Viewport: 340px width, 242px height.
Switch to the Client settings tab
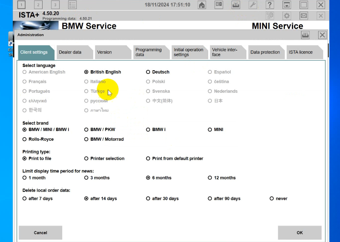(x=36, y=52)
